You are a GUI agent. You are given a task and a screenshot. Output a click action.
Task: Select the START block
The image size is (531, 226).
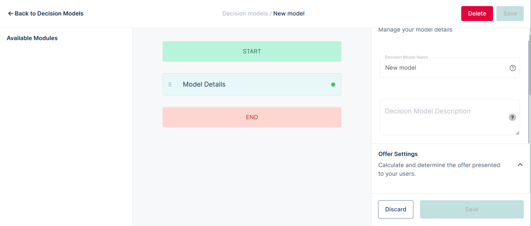[x=252, y=51]
